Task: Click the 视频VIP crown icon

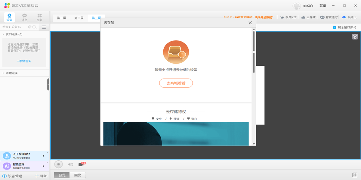Action: [x=282, y=17]
